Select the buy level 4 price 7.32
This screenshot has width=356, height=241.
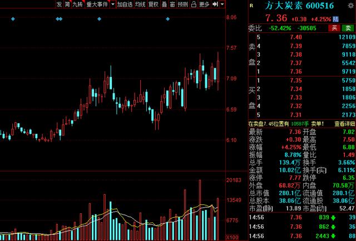[296, 106]
